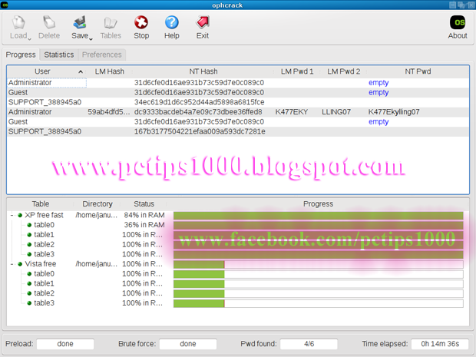Sort by the LM Pwd 2 column header
Image resolution: width=476 pixels, height=357 pixels.
(x=343, y=71)
